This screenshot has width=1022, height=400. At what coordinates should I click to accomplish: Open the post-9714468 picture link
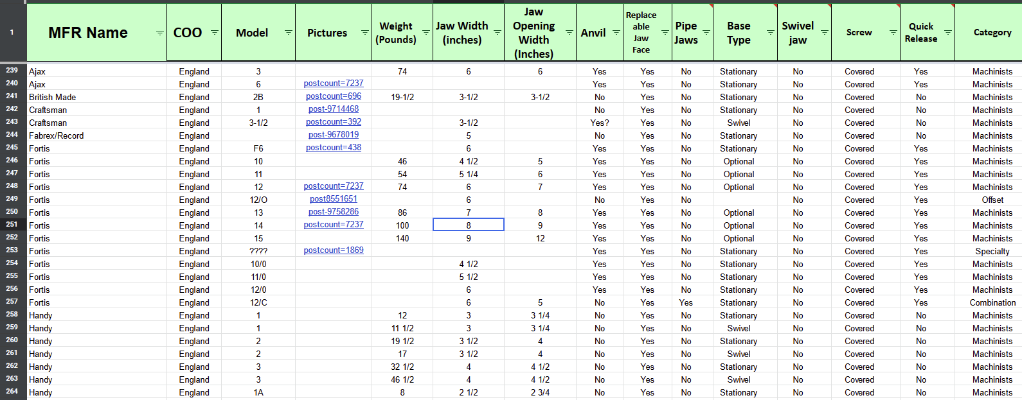coord(333,109)
